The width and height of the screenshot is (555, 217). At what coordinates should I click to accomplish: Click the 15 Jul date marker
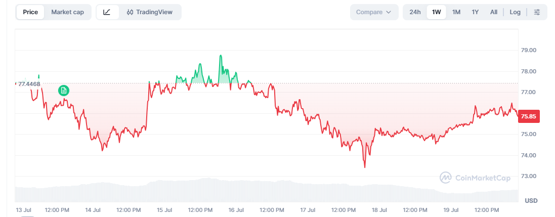coord(164,210)
